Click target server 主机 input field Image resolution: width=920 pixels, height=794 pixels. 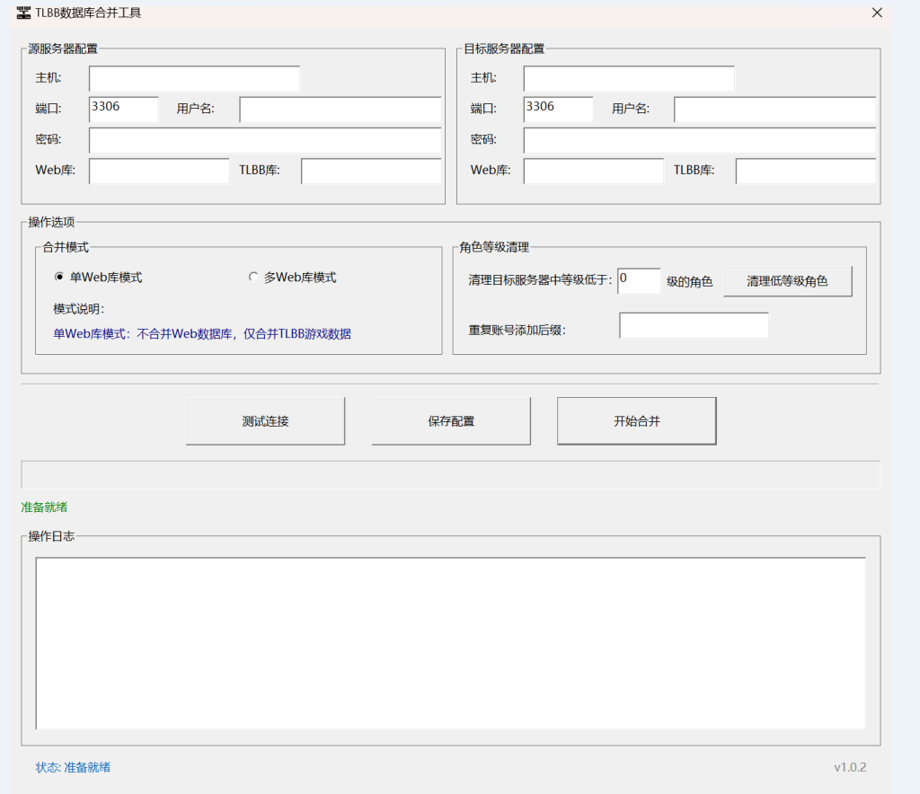(628, 78)
